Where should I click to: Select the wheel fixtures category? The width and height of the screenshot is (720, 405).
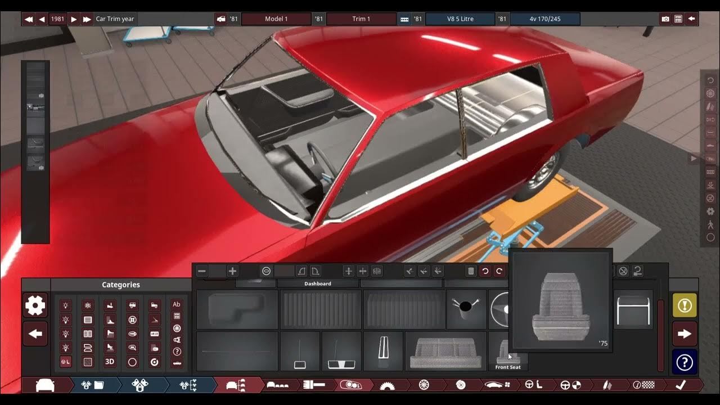coord(177,328)
